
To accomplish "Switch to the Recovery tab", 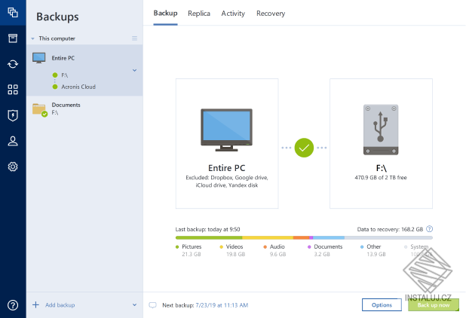I will pyautogui.click(x=271, y=14).
